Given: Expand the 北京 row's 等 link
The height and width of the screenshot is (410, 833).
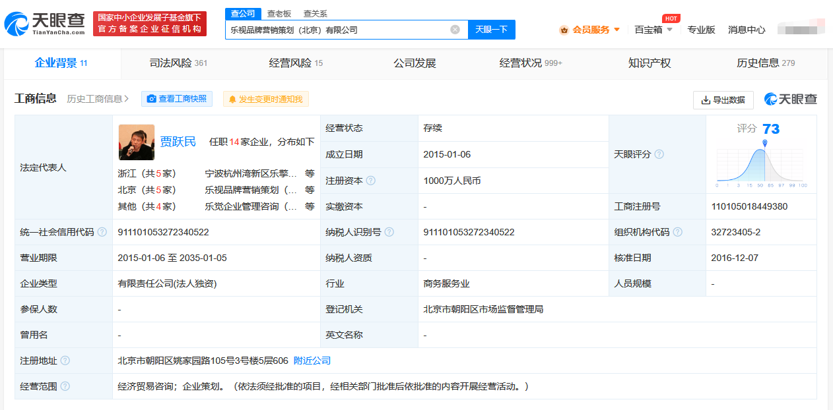Looking at the screenshot, I should pyautogui.click(x=310, y=190).
